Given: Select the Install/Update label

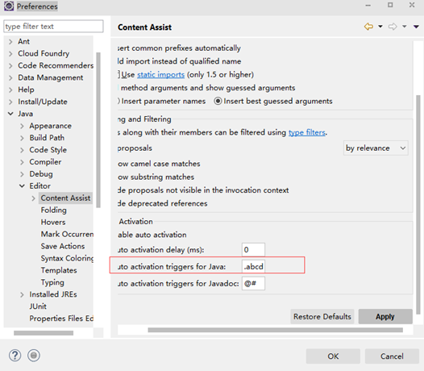Looking at the screenshot, I should tap(43, 102).
